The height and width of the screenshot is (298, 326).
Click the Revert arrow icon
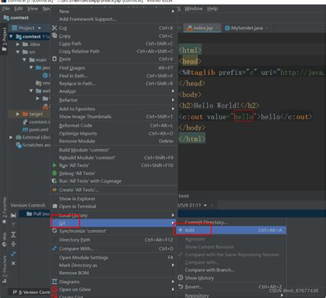click(181, 286)
